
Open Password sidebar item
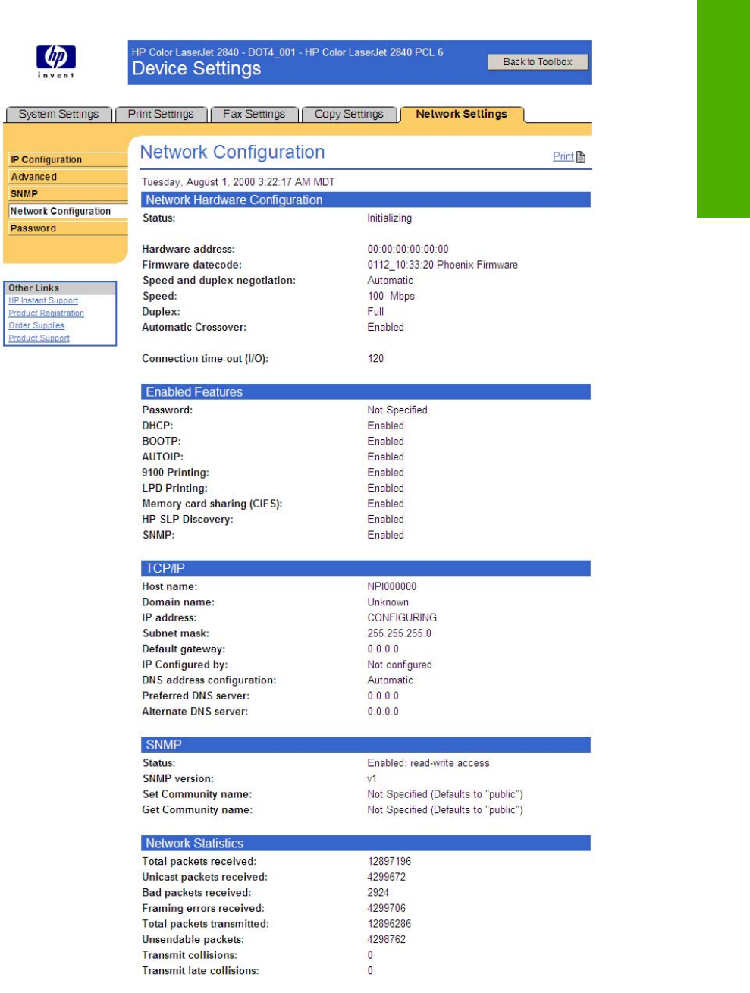(66, 228)
